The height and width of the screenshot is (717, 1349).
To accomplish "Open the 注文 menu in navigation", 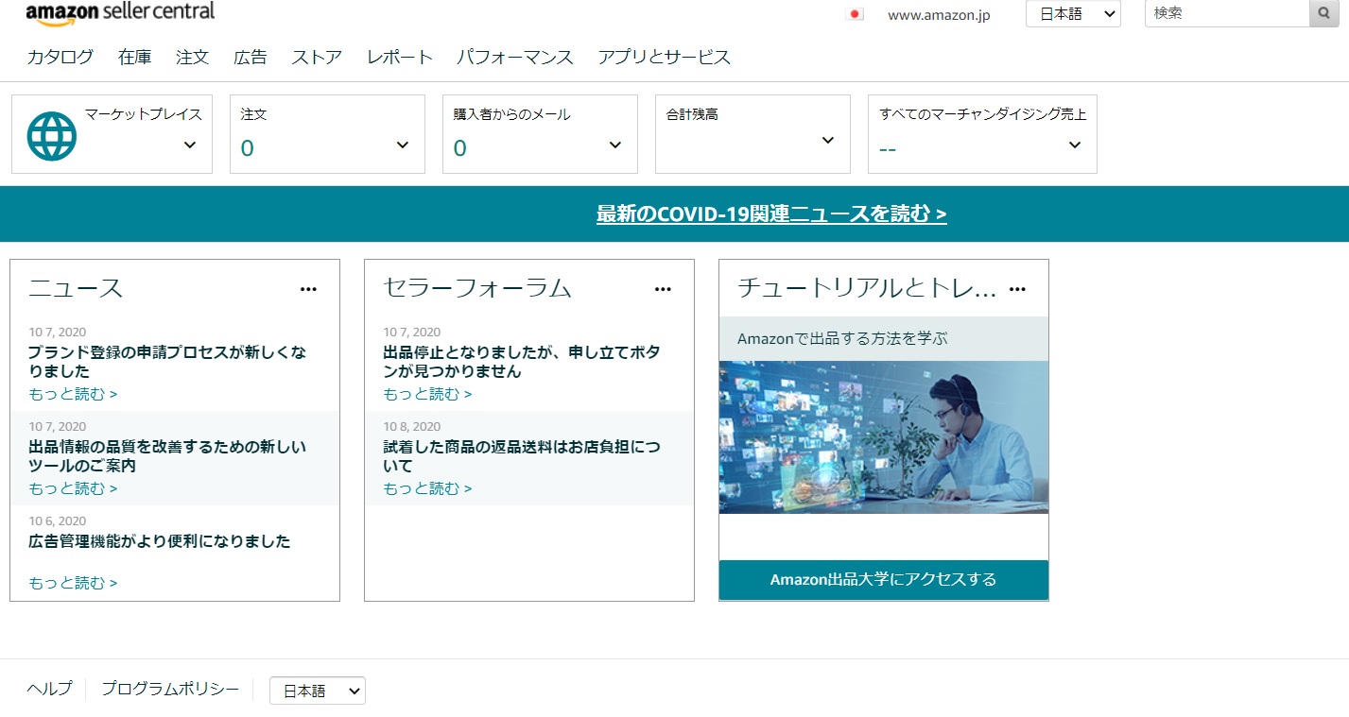I will (x=193, y=57).
